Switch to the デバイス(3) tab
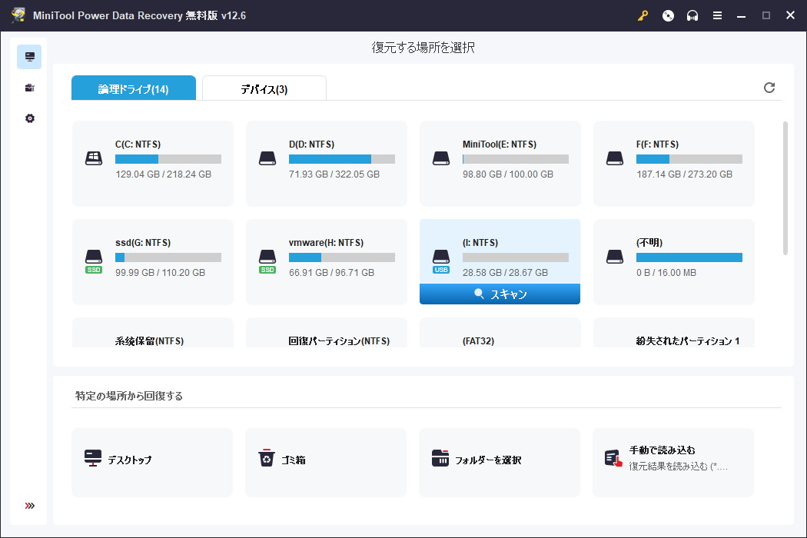 (264, 88)
